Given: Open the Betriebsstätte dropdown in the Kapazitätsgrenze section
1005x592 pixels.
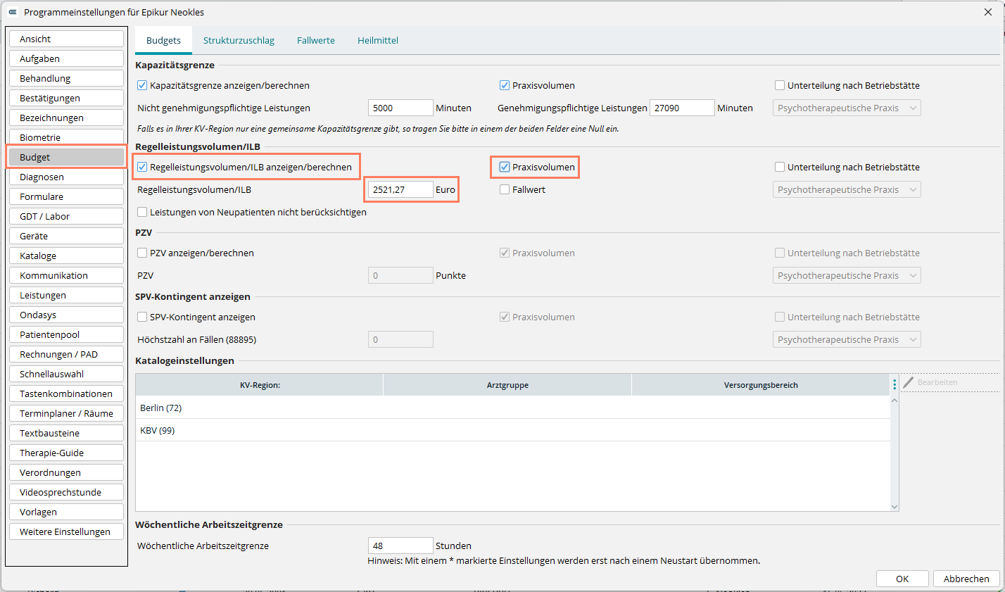Looking at the screenshot, I should [847, 108].
